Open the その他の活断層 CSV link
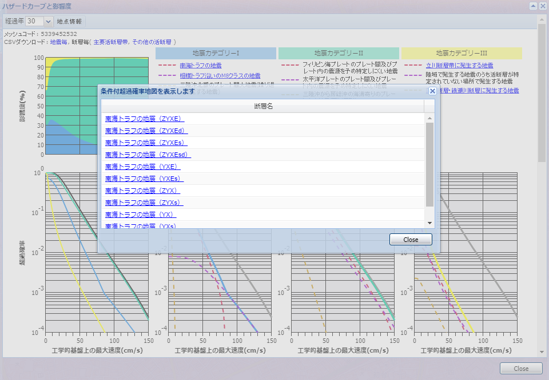This screenshot has height=380, width=549. click(152, 42)
